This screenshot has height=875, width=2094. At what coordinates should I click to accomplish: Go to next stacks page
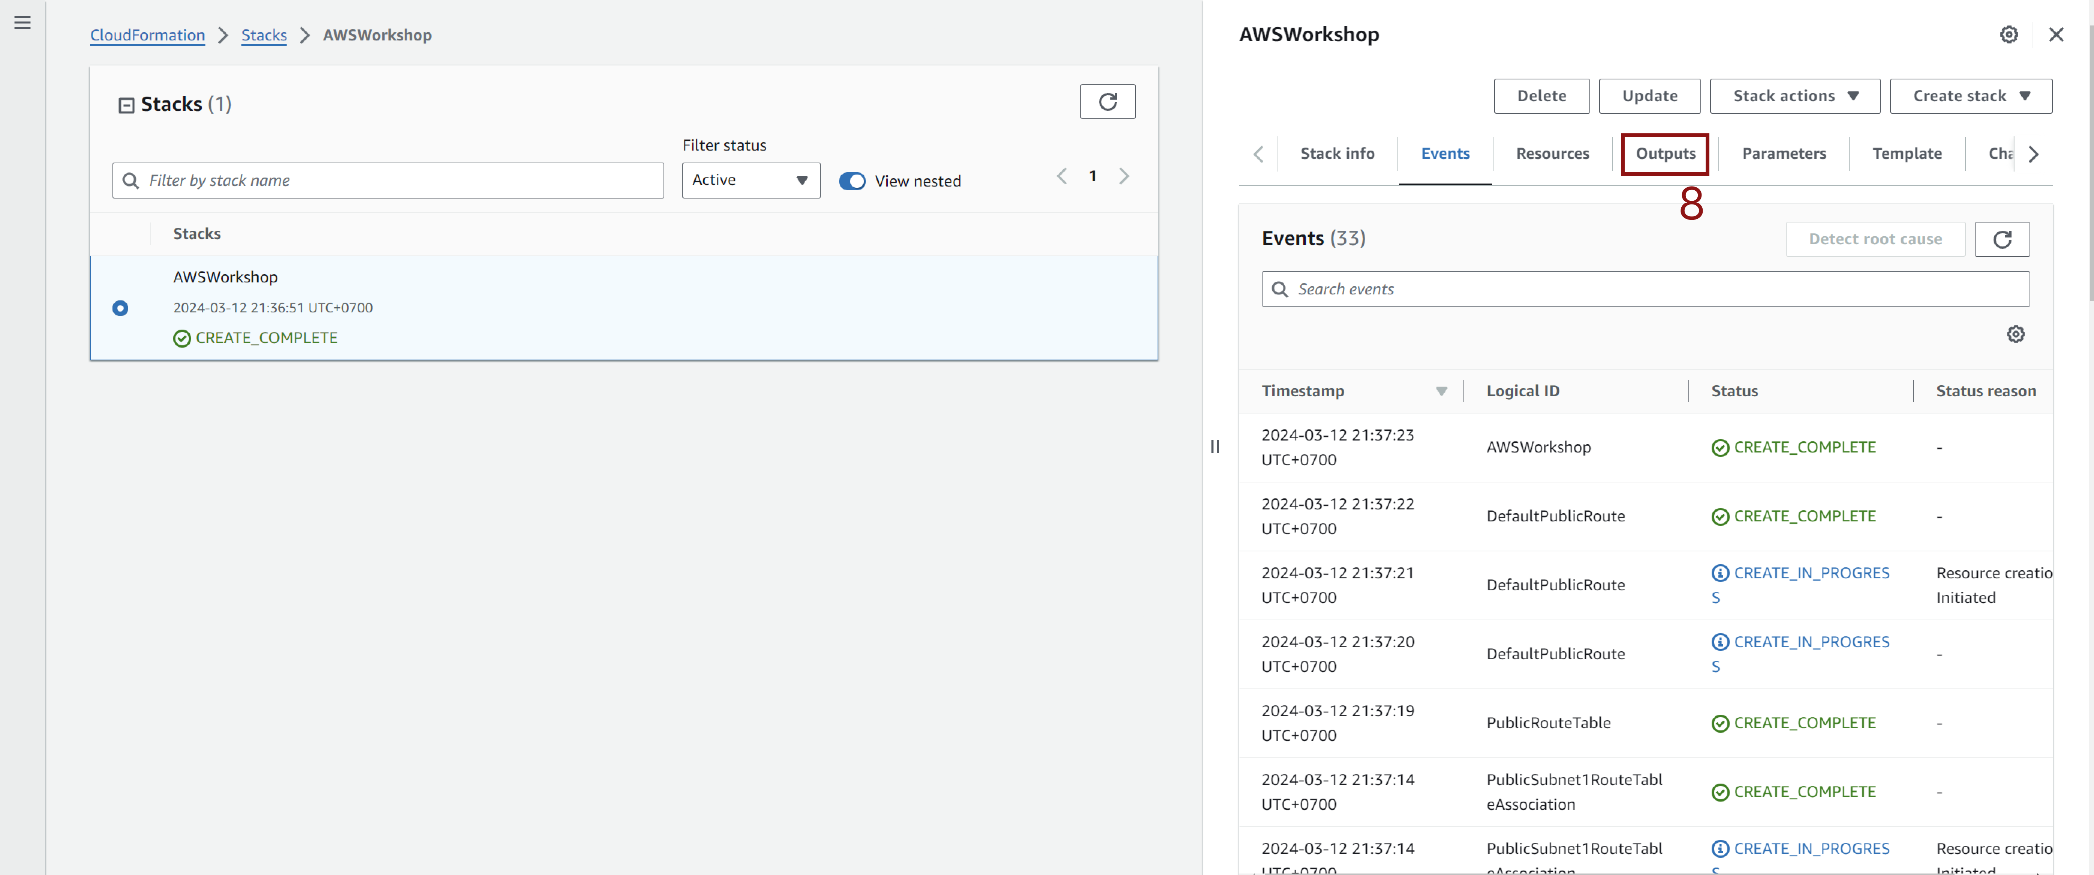coord(1124,176)
